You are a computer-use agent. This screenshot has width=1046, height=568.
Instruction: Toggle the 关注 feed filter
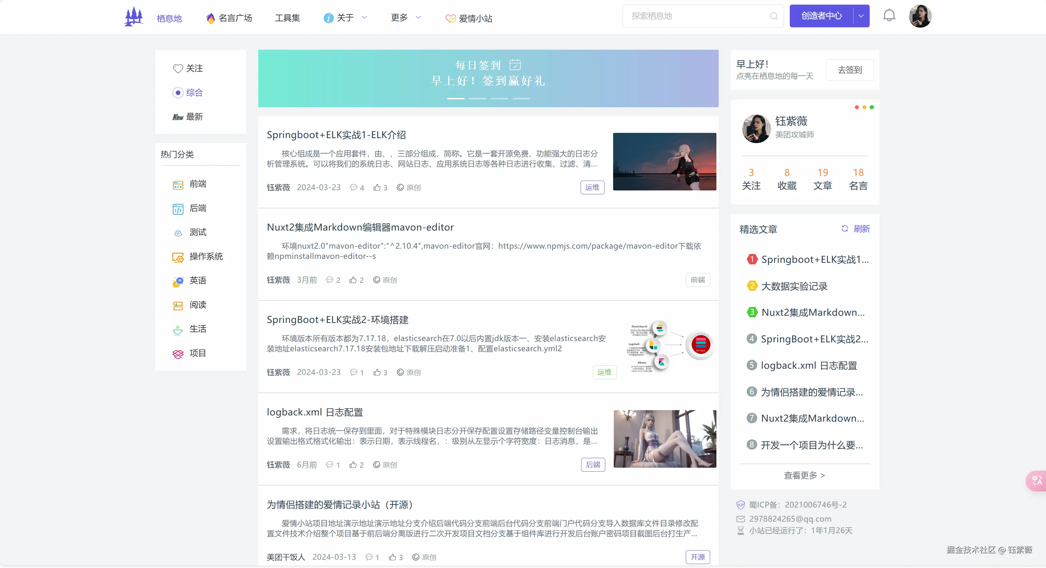(x=178, y=68)
